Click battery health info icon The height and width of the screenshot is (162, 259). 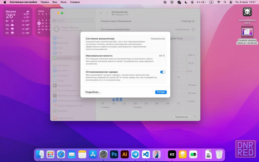click(x=193, y=30)
